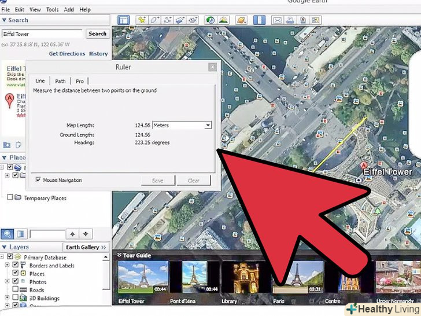The width and height of the screenshot is (421, 316).
Task: Click the Get Directions link
Action: click(67, 54)
